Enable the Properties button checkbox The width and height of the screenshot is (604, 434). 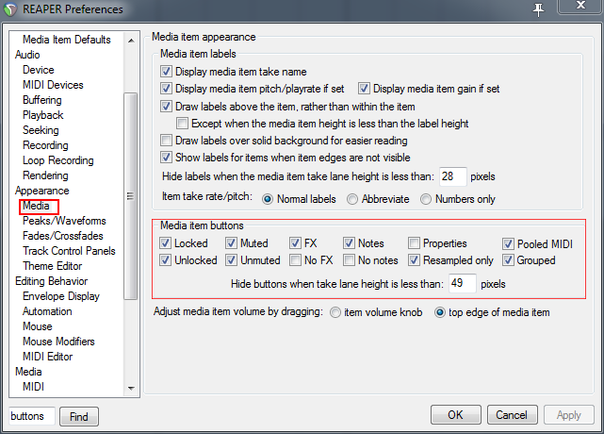point(414,243)
